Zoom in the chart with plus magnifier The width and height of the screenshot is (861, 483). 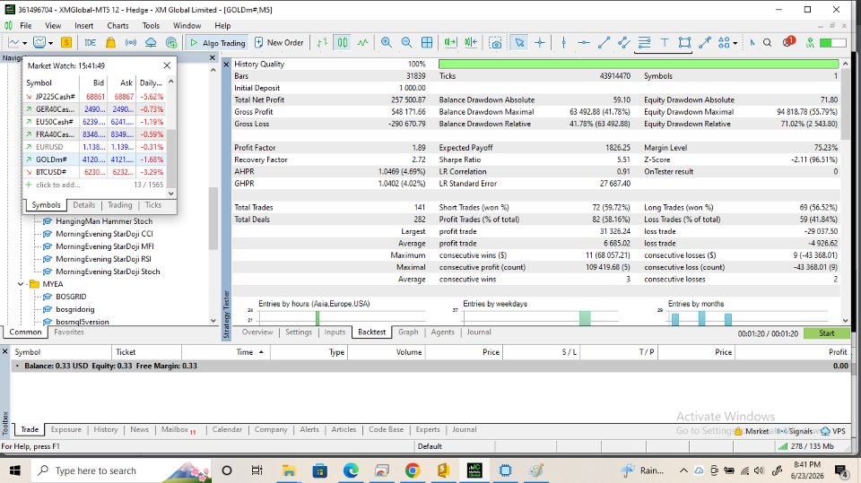(386, 43)
